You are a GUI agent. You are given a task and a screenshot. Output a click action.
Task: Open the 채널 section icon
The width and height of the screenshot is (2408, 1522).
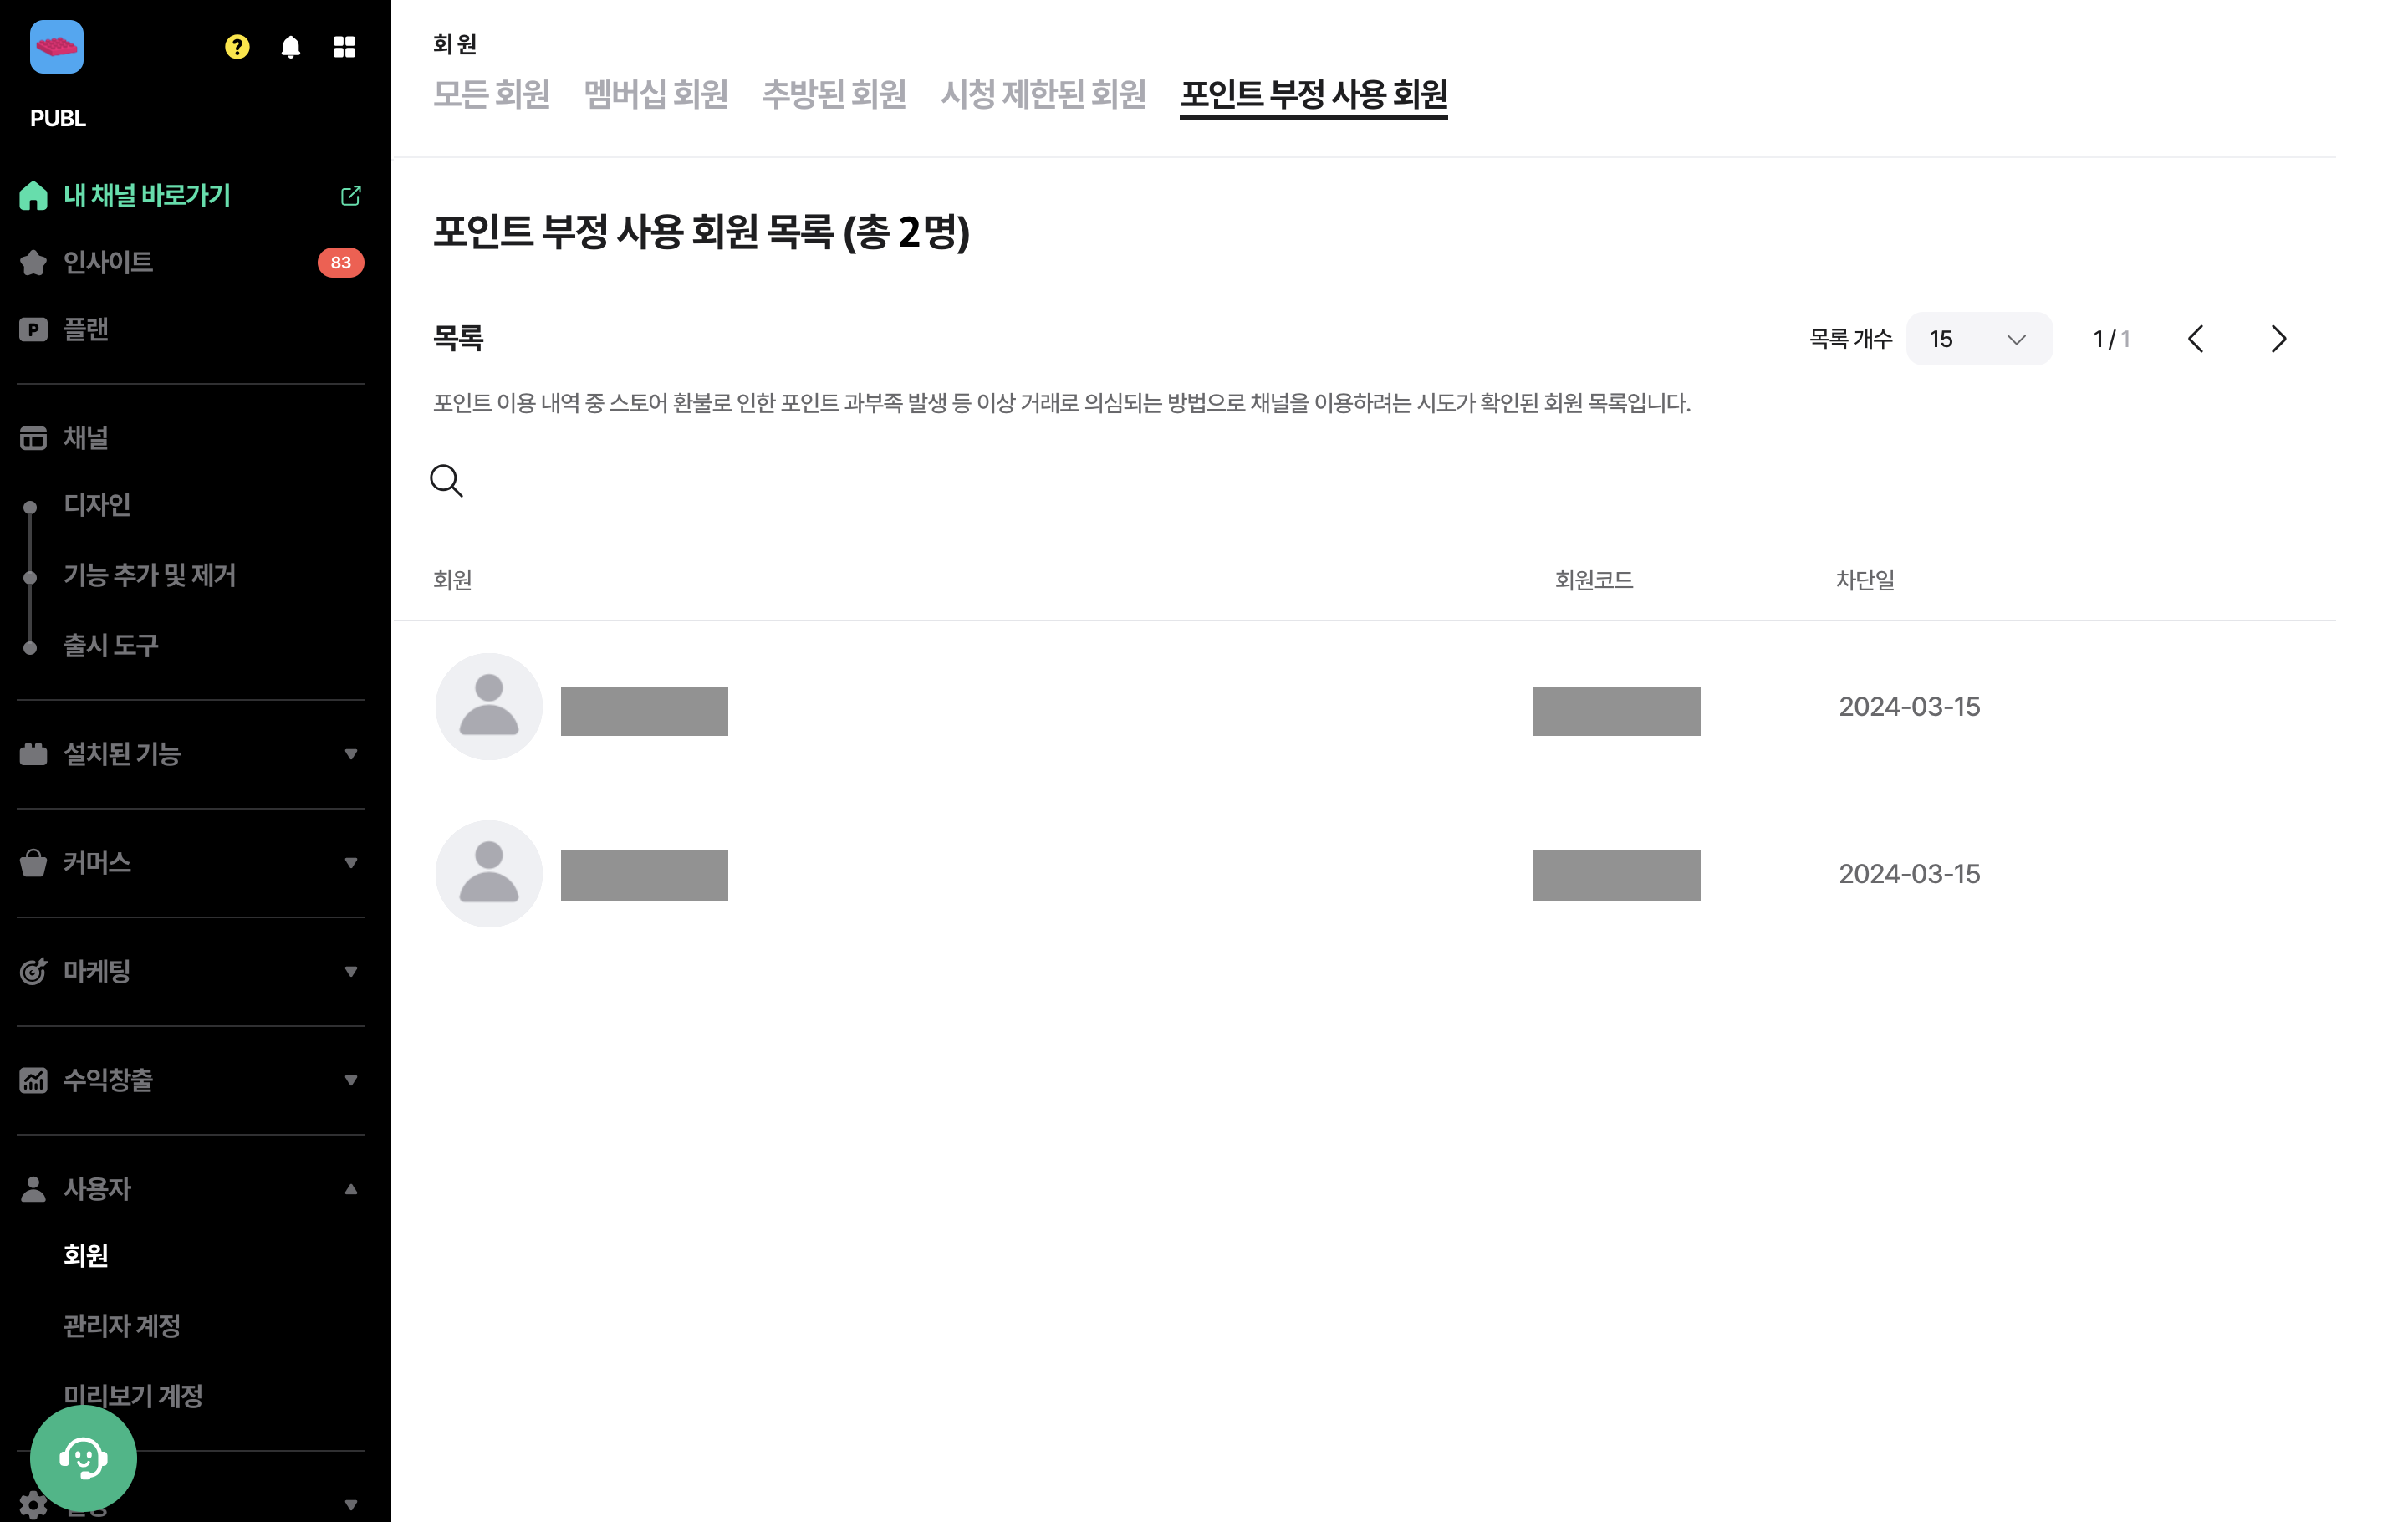click(33, 437)
